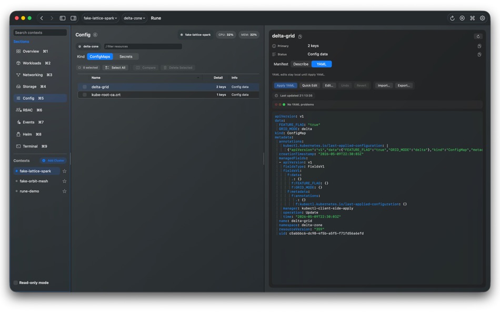This screenshot has height=313, width=500.
Task: Open the fake-lattice-spark context dropdown
Action: tap(100, 18)
